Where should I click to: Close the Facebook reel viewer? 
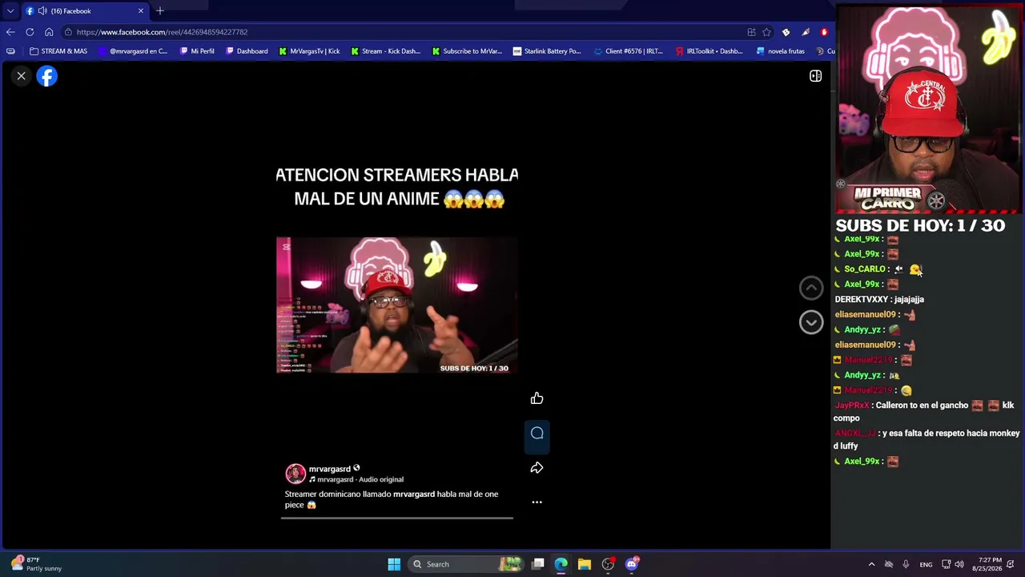point(22,76)
